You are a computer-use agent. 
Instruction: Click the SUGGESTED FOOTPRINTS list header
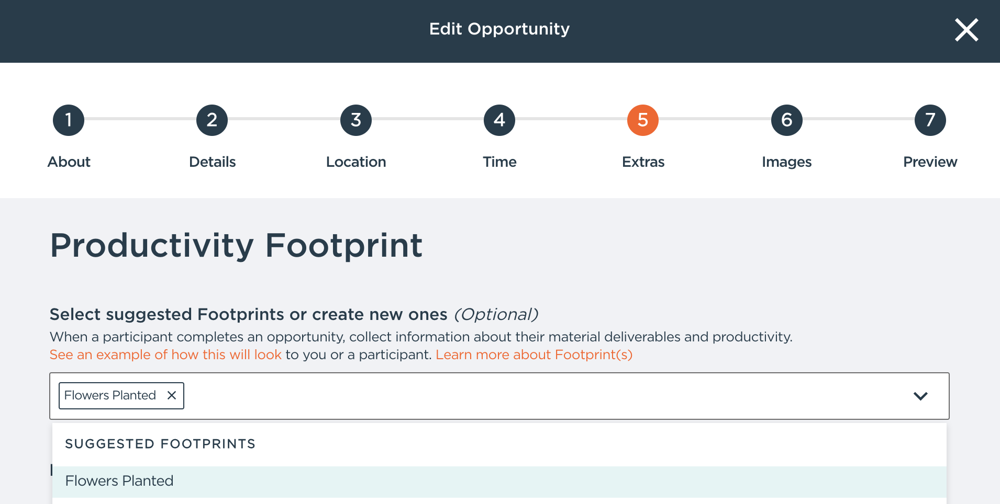tap(160, 444)
